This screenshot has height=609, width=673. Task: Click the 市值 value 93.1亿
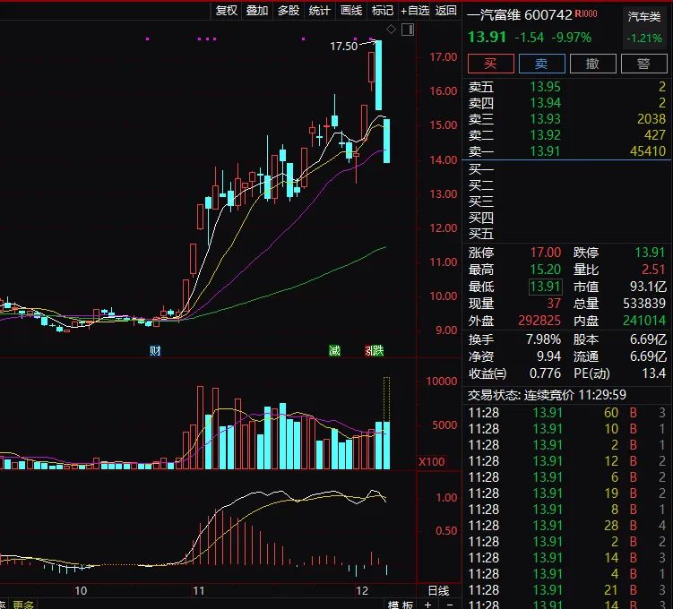click(x=648, y=287)
